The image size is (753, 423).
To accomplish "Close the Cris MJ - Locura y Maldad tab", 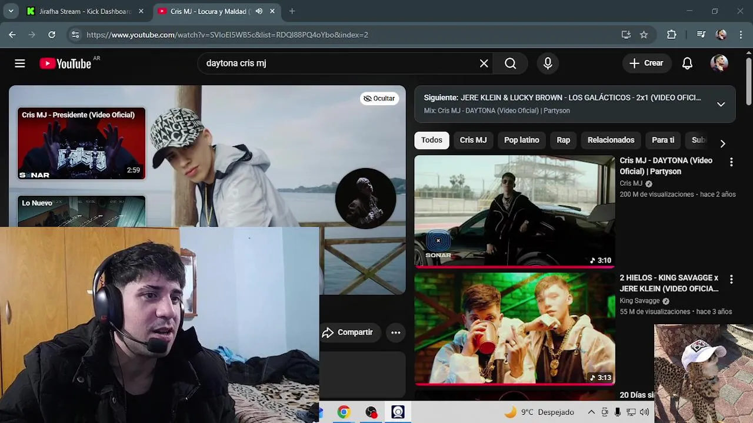I will pyautogui.click(x=272, y=11).
